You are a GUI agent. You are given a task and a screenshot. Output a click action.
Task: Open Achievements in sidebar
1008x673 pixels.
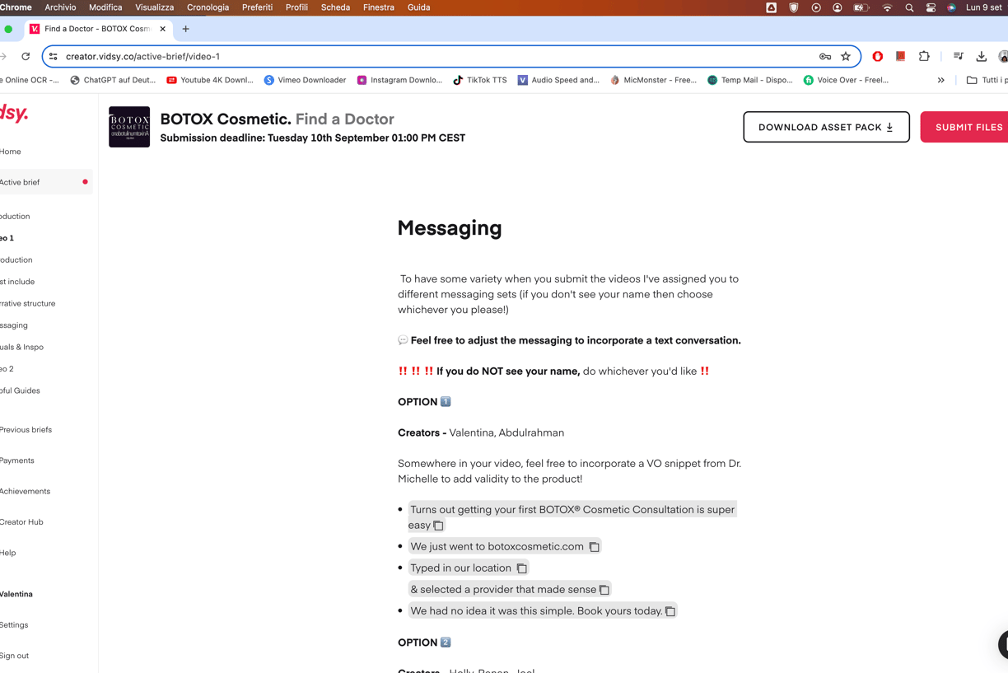tap(25, 491)
